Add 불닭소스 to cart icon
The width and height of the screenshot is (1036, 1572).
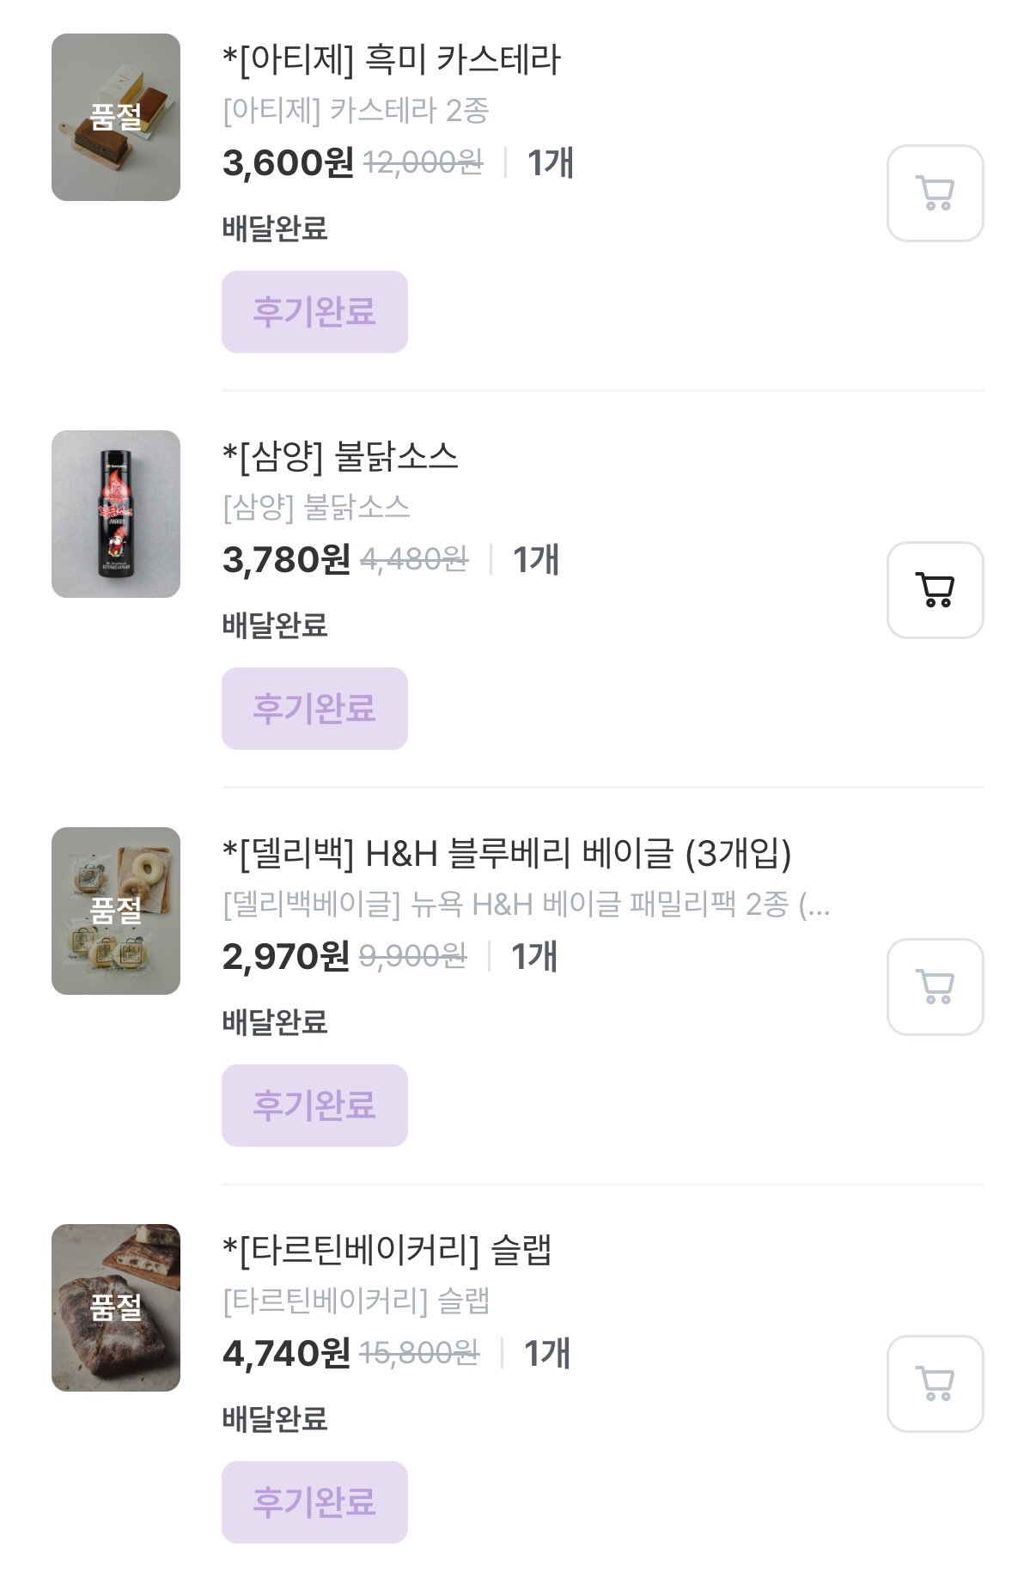click(935, 590)
